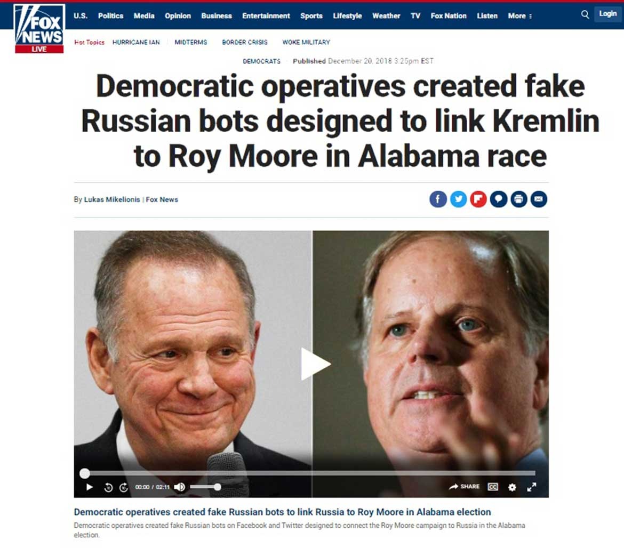Email the article with envelope icon
624x548 pixels.
[x=539, y=199]
